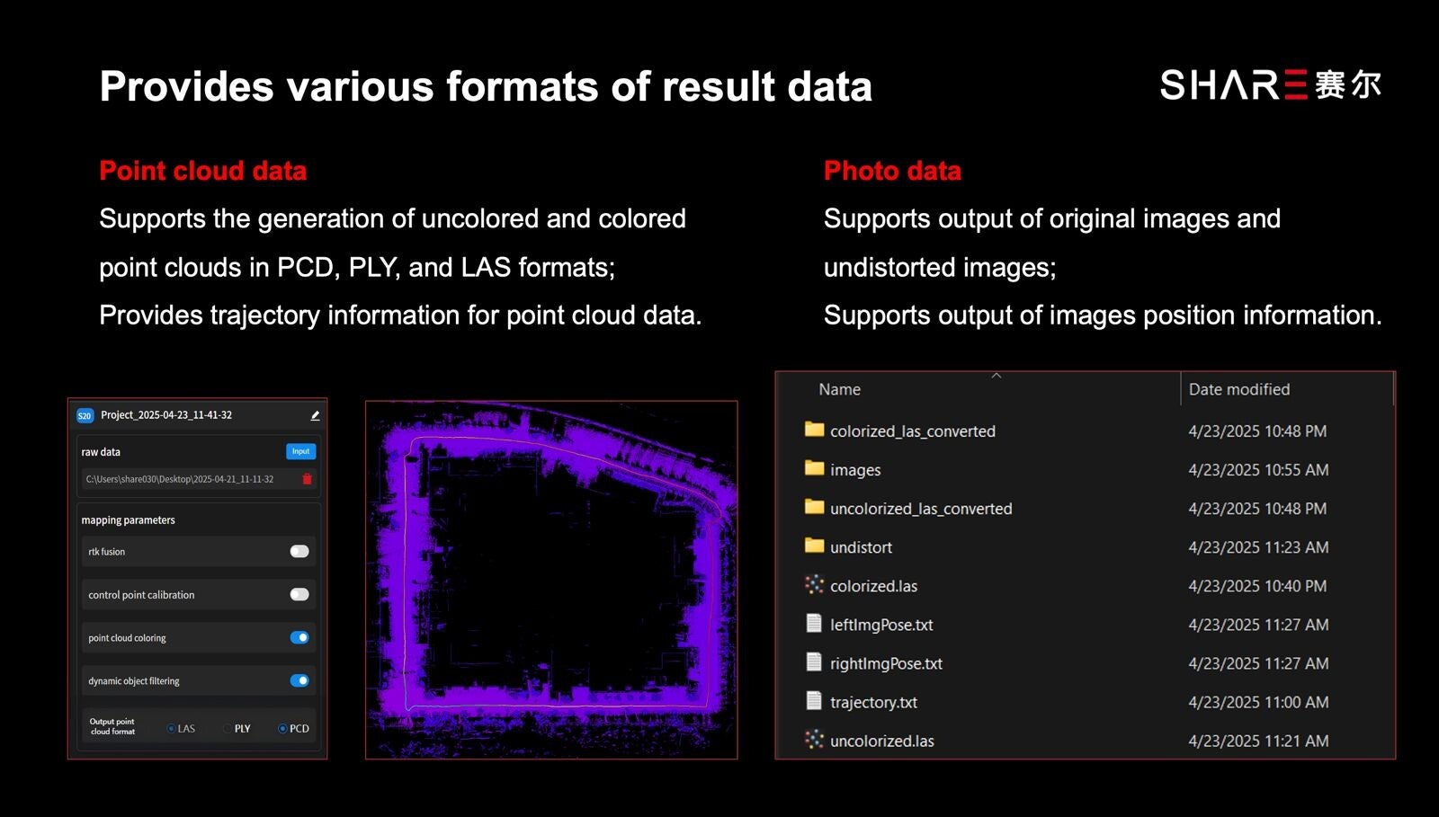Open the undistort folder icon
Viewport: 1439px width, 817px height.
point(814,546)
